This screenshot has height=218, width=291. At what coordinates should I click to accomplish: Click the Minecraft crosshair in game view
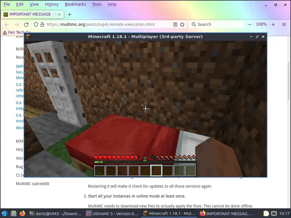click(x=145, y=109)
